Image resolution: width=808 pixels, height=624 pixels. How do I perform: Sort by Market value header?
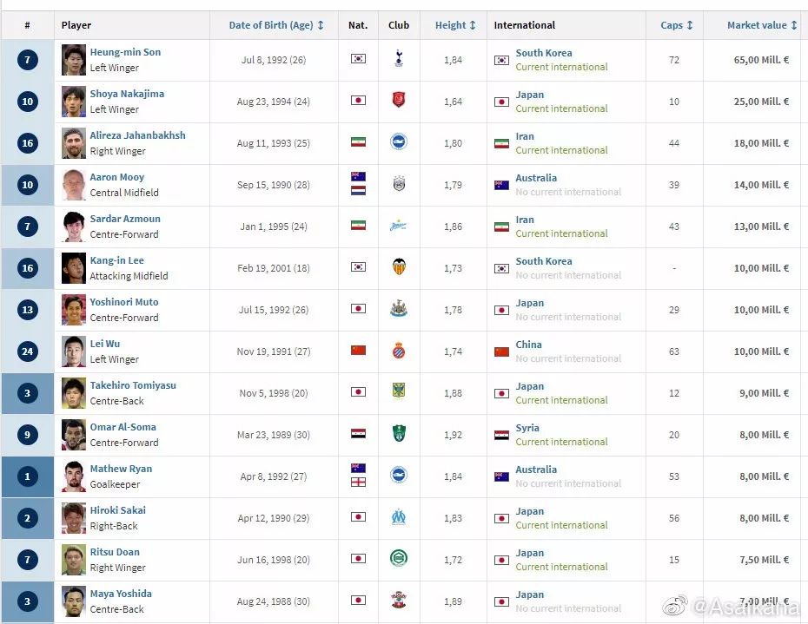(x=762, y=25)
